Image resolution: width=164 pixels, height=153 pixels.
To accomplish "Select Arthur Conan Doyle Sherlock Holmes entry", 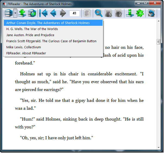I will 53,23.
